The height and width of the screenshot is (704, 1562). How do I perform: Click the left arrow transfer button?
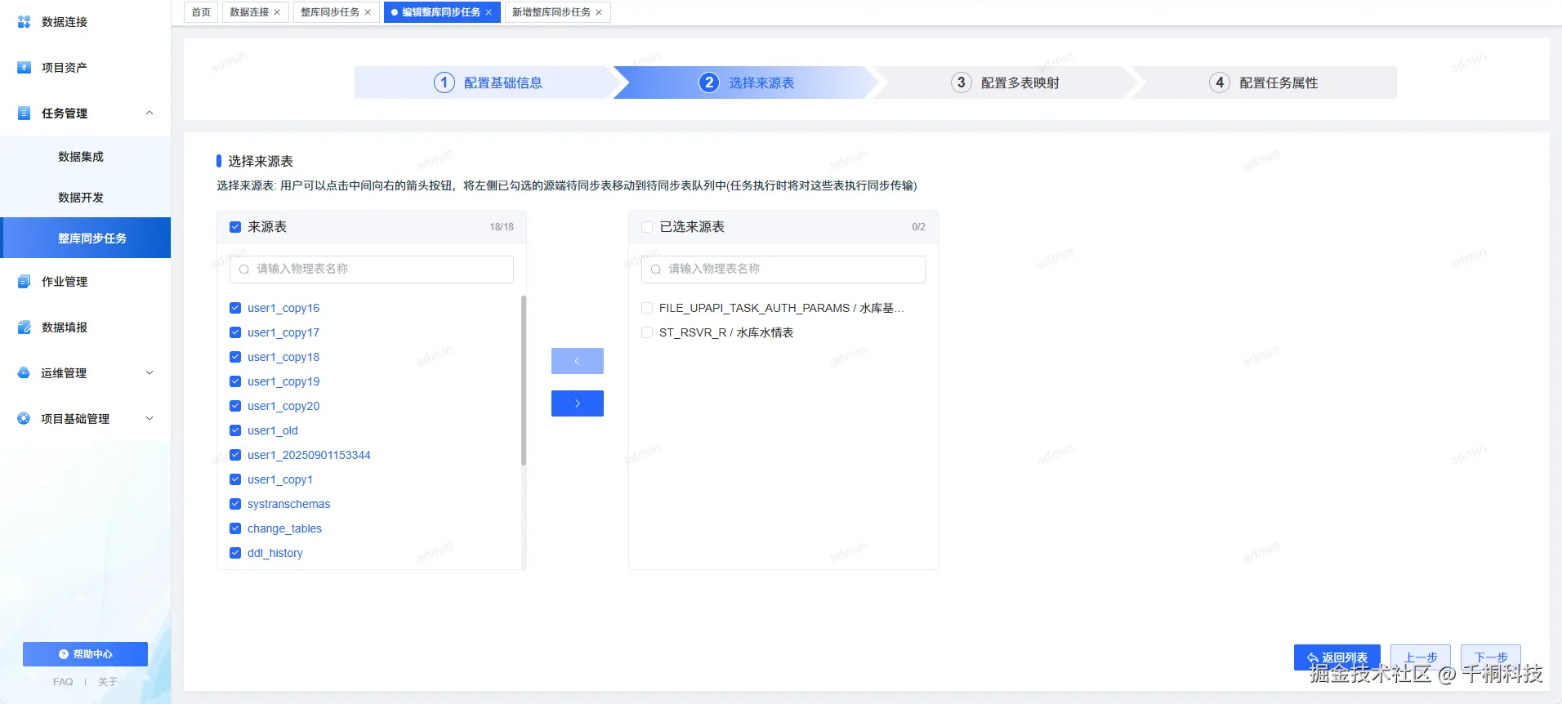click(578, 361)
